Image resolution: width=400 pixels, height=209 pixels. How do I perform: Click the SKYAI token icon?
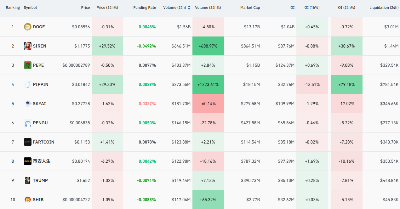pos(28,104)
